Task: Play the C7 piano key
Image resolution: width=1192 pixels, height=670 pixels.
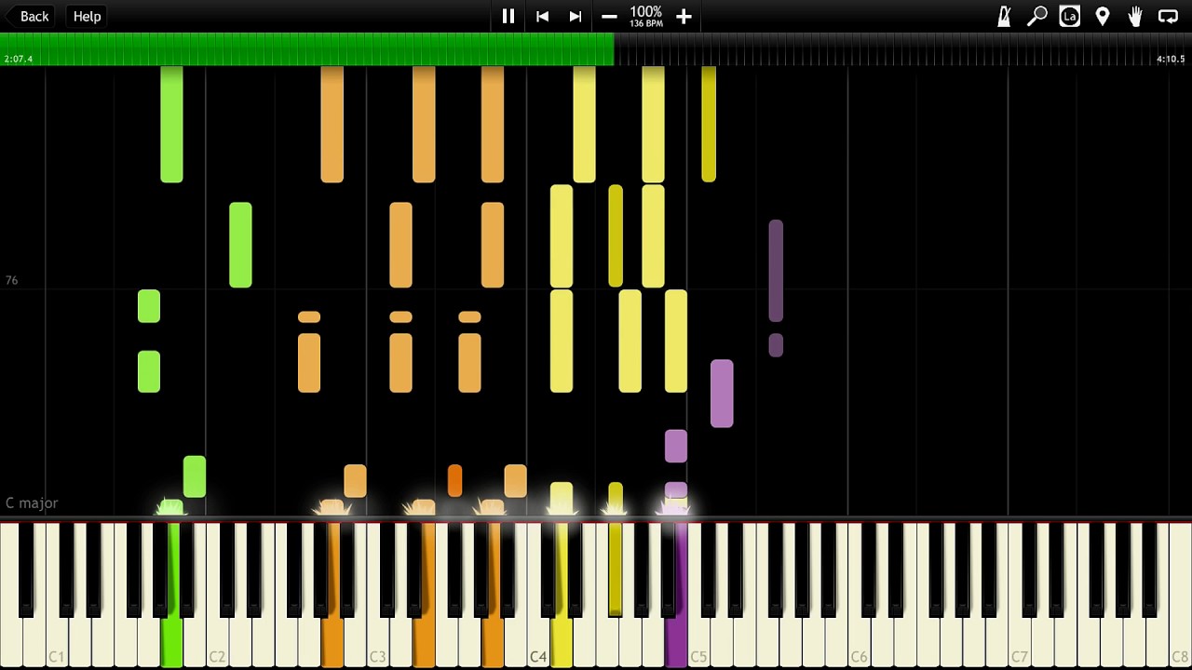Action: click(1020, 644)
